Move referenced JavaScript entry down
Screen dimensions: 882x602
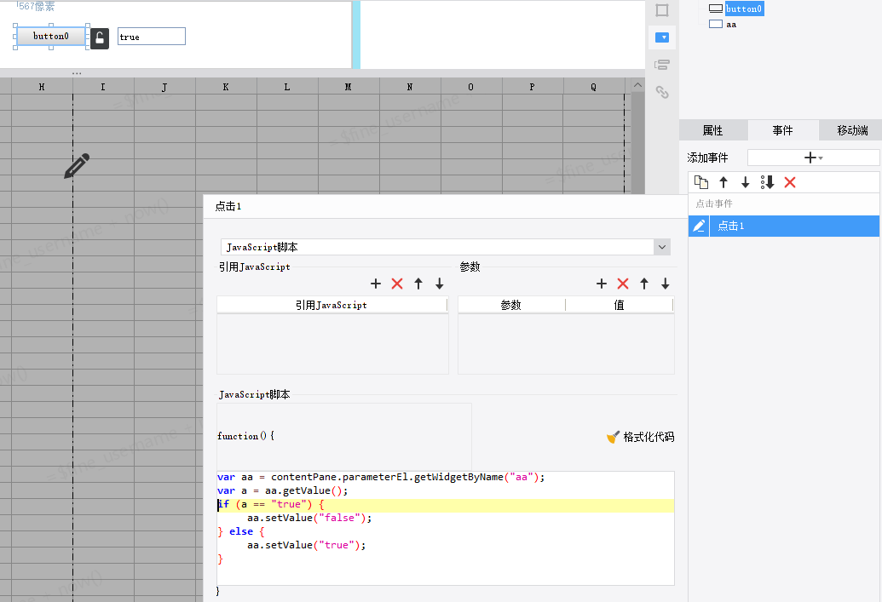[440, 284]
